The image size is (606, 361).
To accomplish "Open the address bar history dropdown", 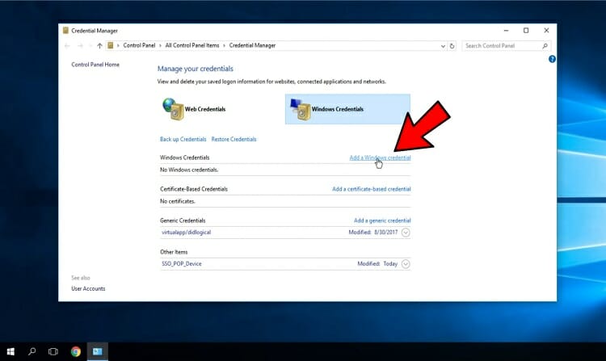I will [x=441, y=46].
